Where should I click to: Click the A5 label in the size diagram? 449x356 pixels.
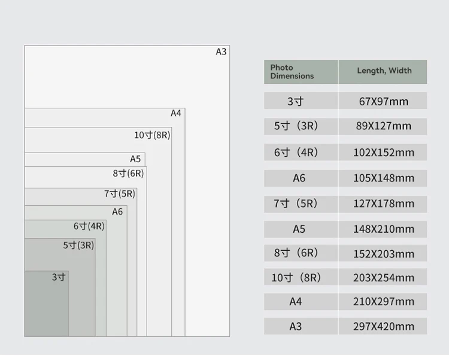click(x=135, y=159)
